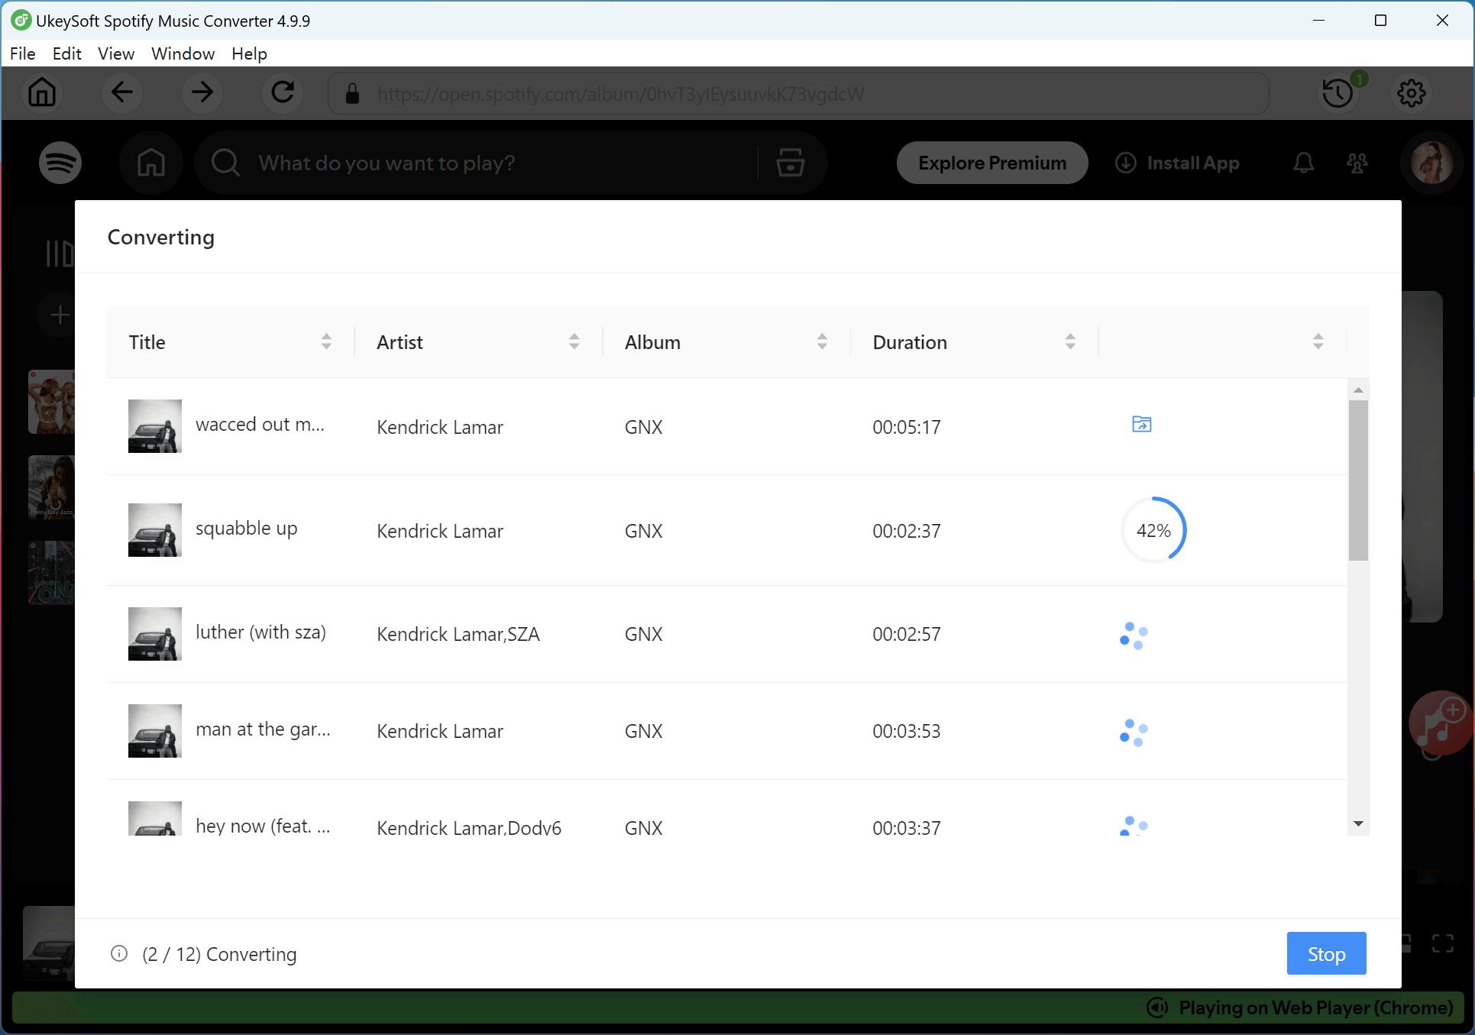Sort tracks by the Artist column arrows

click(x=574, y=341)
